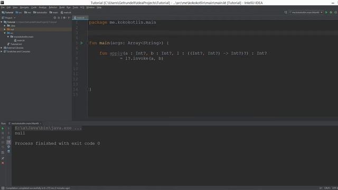
Task: Click the down-the-stack-trace arrow in Run panel
Action: click(x=8, y=133)
